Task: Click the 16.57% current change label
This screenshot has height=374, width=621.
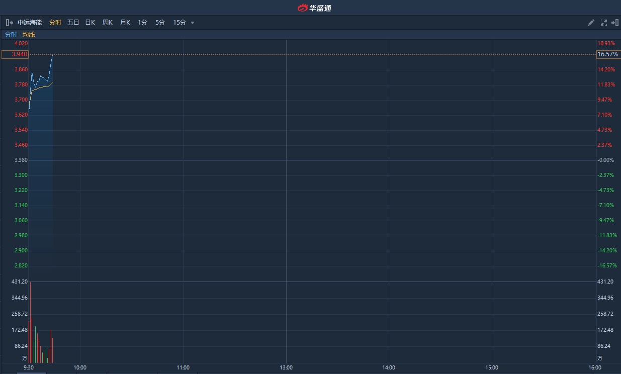Action: click(x=607, y=54)
